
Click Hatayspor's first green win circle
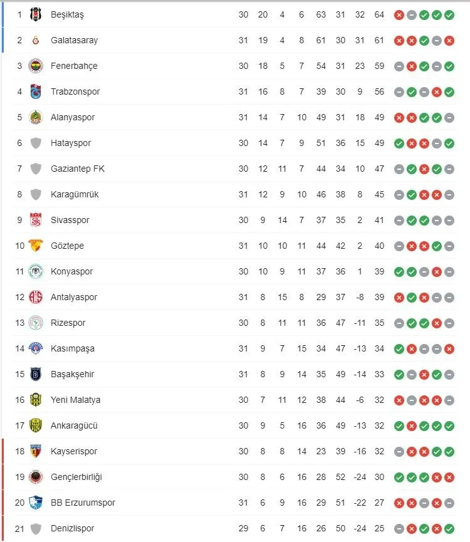pos(398,143)
